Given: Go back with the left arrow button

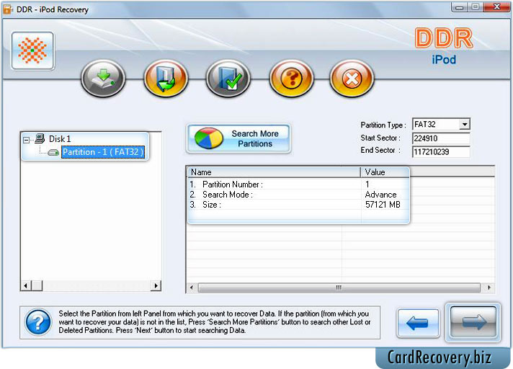Looking at the screenshot, I should (x=418, y=323).
